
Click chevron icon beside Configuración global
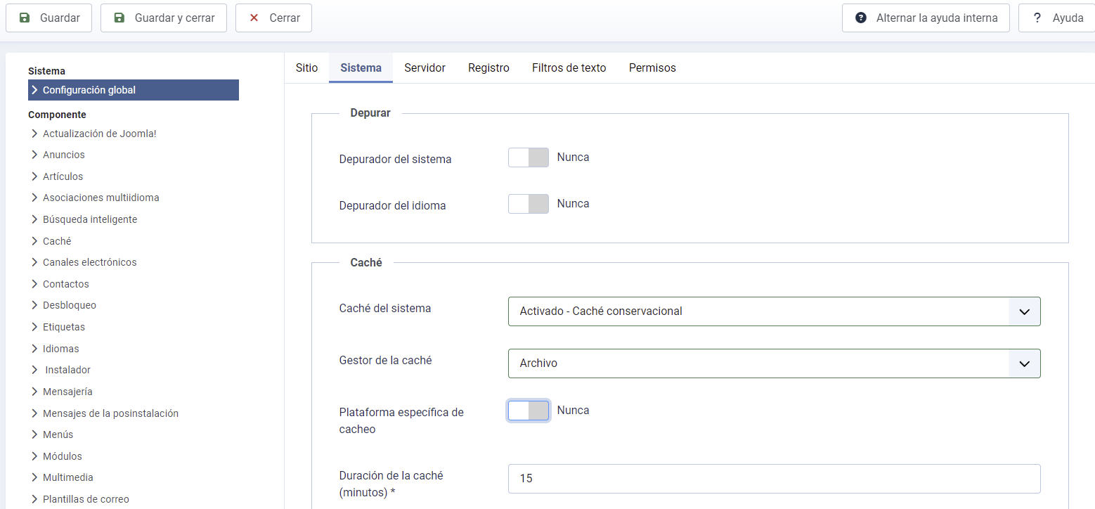click(34, 90)
